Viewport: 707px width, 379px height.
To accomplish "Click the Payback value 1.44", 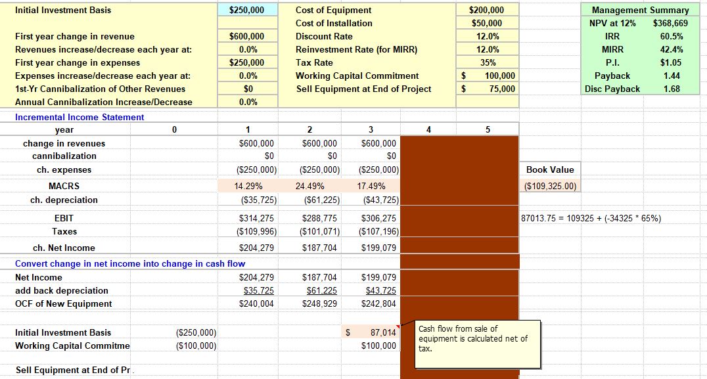I will pyautogui.click(x=670, y=76).
